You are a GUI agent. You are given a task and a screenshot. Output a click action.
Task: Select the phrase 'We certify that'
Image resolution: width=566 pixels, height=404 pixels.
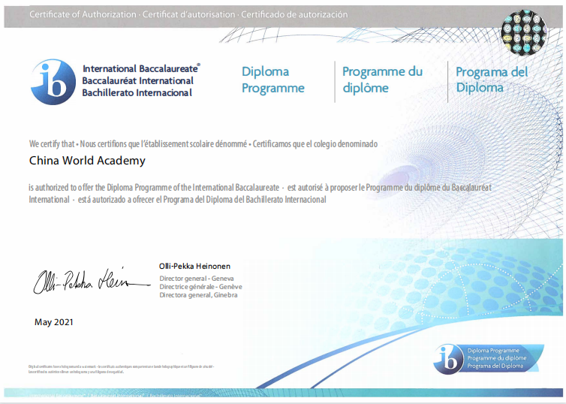point(52,144)
